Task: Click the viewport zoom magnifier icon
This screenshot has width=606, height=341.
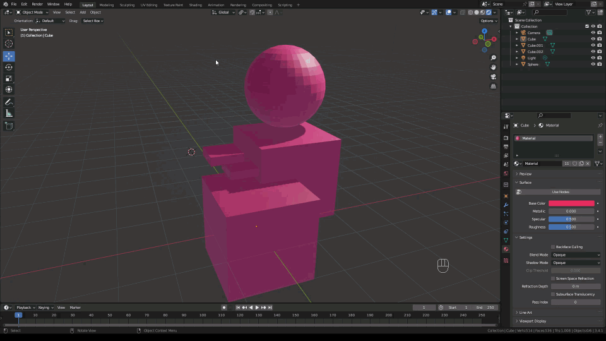Action: tap(493, 58)
